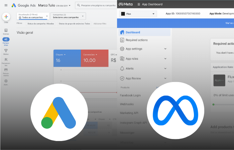Click Status da campanha: Ativadas filter chip
Image resolution: width=234 pixels, height=150 pixels.
41,24
